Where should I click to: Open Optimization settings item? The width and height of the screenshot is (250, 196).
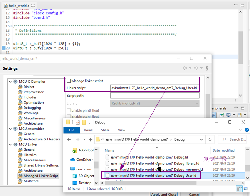click(x=34, y=103)
